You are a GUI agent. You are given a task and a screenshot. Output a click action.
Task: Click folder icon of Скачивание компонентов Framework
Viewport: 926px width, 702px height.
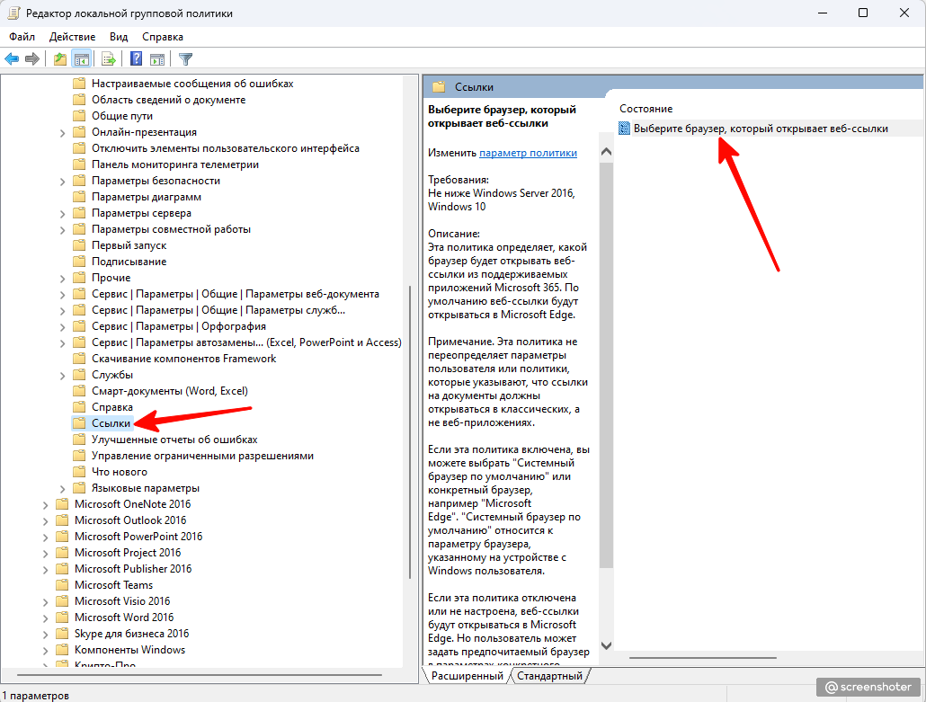(79, 359)
